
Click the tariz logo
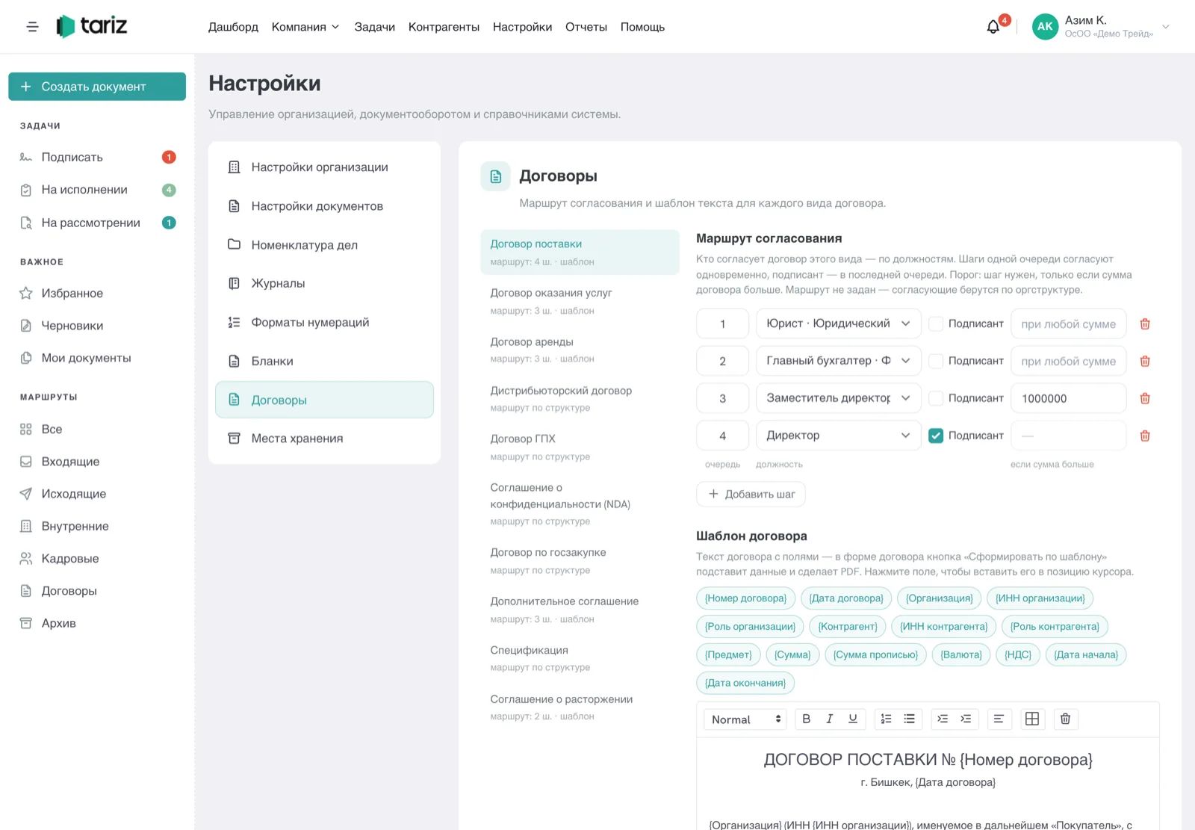coord(92,26)
